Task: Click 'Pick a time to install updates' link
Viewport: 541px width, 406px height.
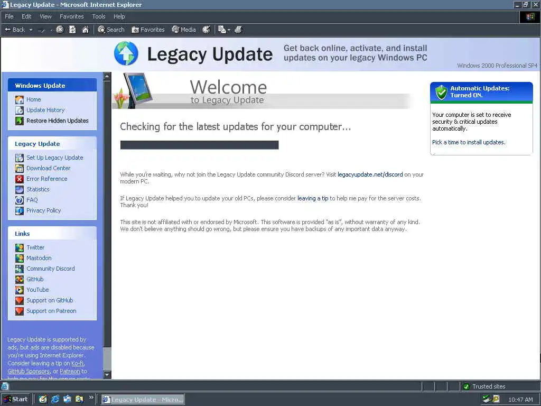Action: [469, 142]
